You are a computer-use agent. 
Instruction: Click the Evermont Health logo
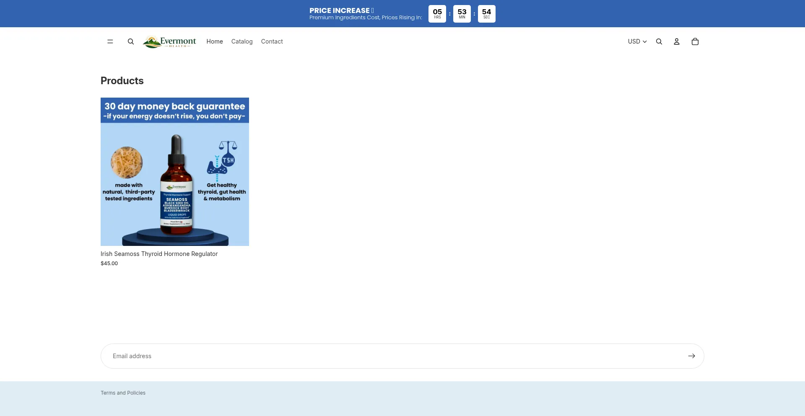[x=169, y=42]
